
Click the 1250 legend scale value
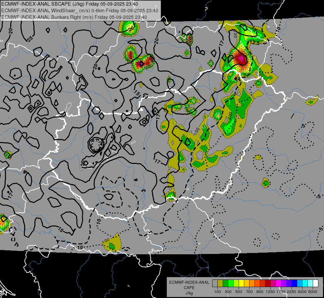(270, 292)
